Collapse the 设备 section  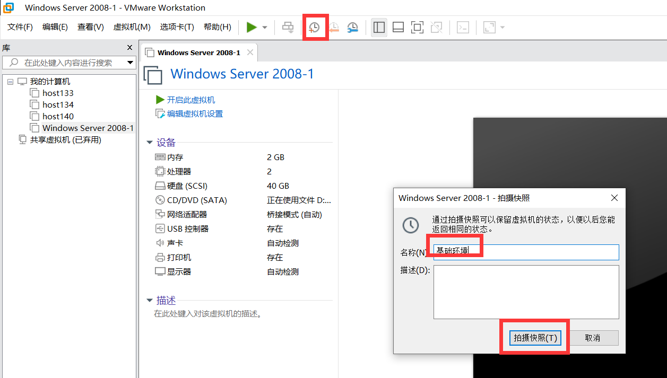150,143
